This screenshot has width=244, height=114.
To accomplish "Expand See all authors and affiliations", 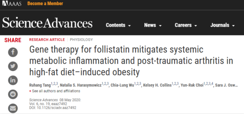I will (55, 91).
